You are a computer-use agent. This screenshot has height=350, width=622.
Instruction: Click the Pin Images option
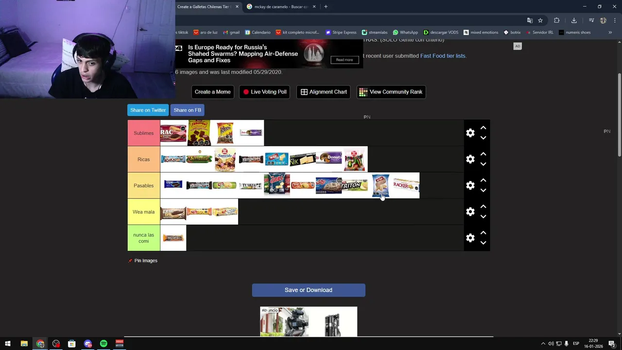click(x=142, y=261)
